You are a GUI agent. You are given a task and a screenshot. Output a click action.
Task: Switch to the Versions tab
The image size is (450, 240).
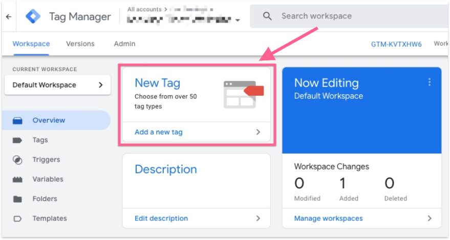click(80, 44)
